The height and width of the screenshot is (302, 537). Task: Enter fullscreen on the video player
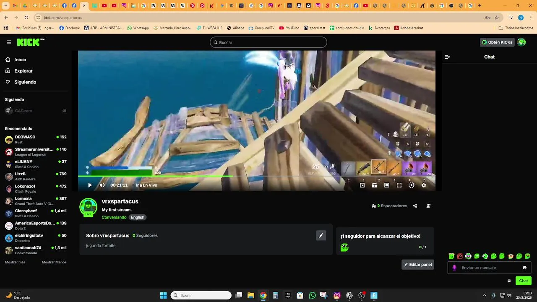(399, 185)
